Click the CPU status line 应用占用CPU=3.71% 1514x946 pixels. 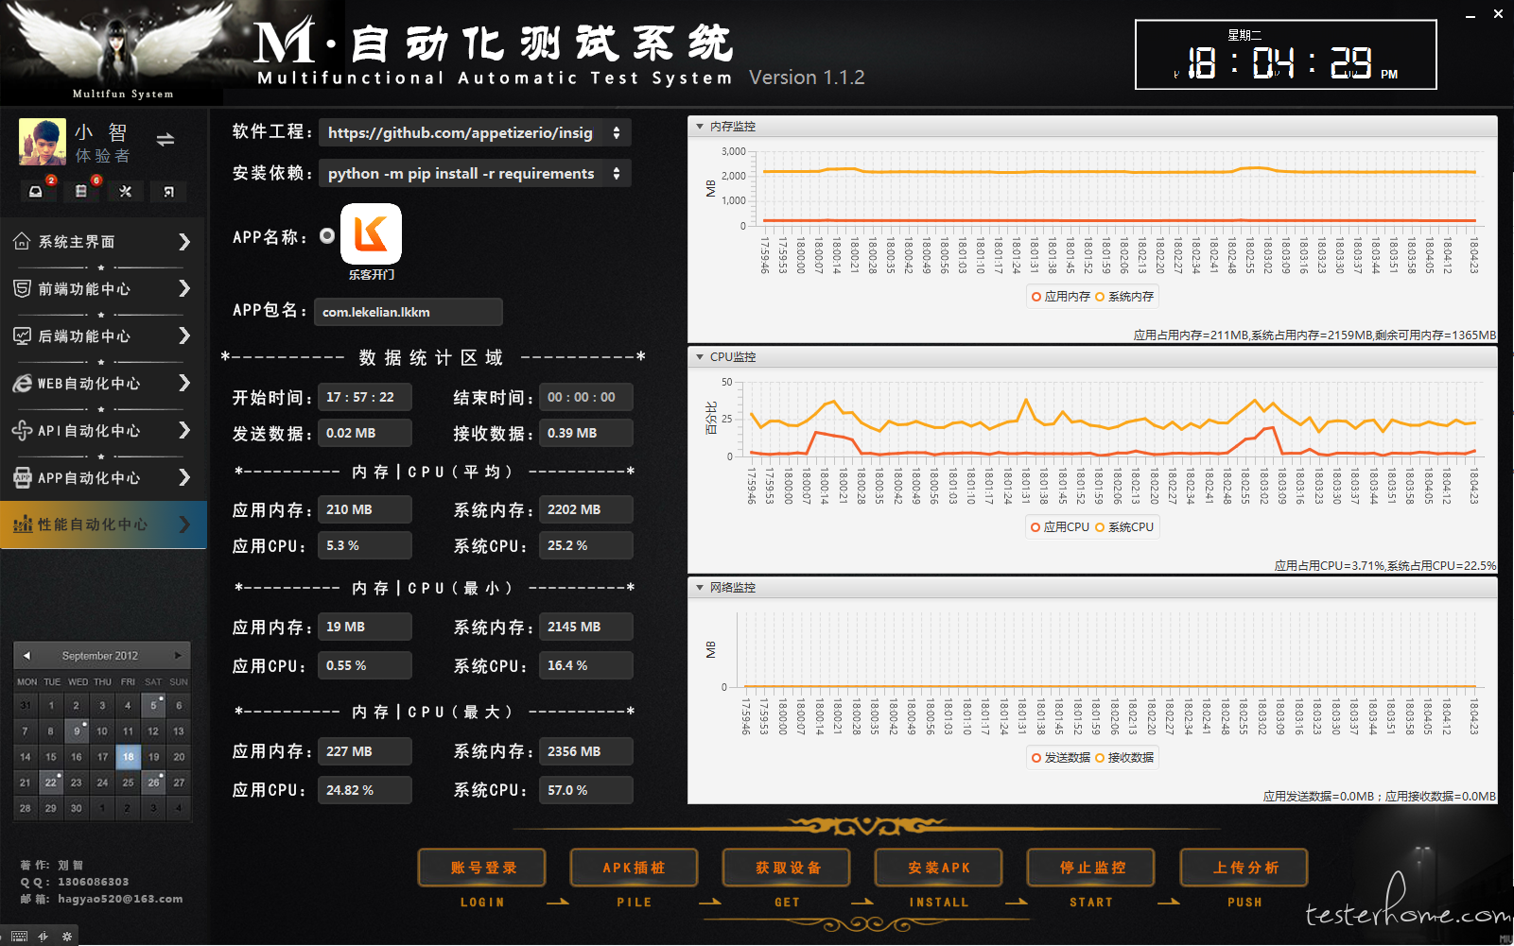[1385, 566]
